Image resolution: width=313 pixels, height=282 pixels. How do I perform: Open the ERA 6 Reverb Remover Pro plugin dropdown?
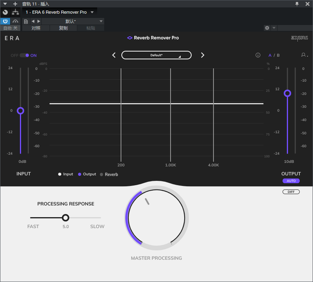point(59,12)
